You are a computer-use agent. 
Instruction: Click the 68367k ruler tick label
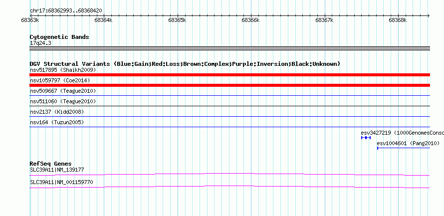(x=324, y=20)
